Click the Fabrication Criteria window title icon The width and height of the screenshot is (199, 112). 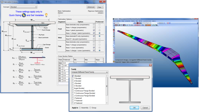(2, 2)
